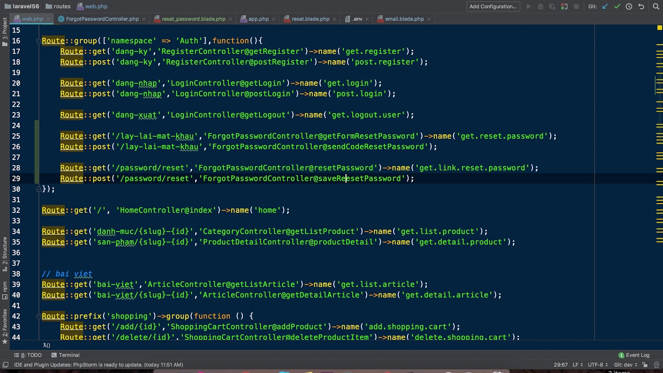Switch to ForgotPasswordController.php tab
This screenshot has width=663, height=373.
point(102,19)
